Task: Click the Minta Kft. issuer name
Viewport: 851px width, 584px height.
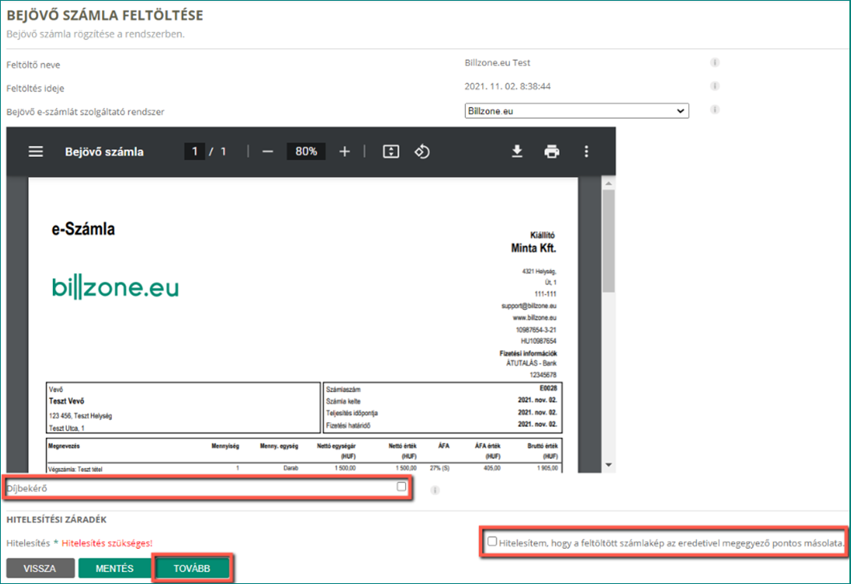Action: click(533, 248)
